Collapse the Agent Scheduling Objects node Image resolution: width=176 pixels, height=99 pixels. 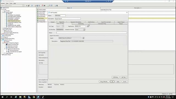pyautogui.click(x=3, y=43)
